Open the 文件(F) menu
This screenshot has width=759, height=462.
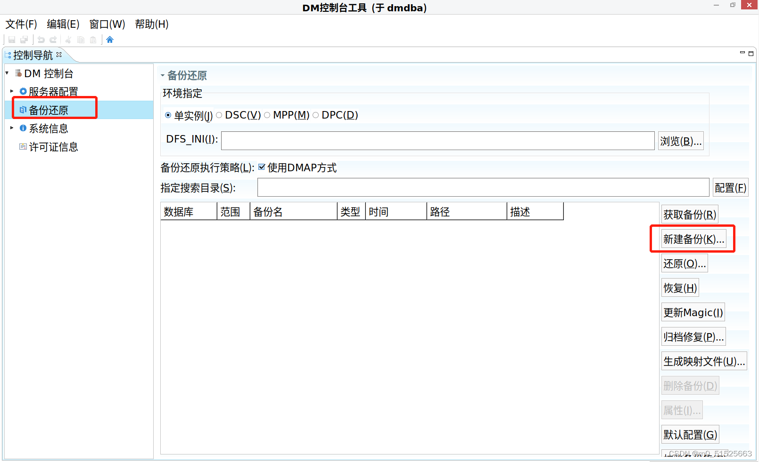(21, 24)
